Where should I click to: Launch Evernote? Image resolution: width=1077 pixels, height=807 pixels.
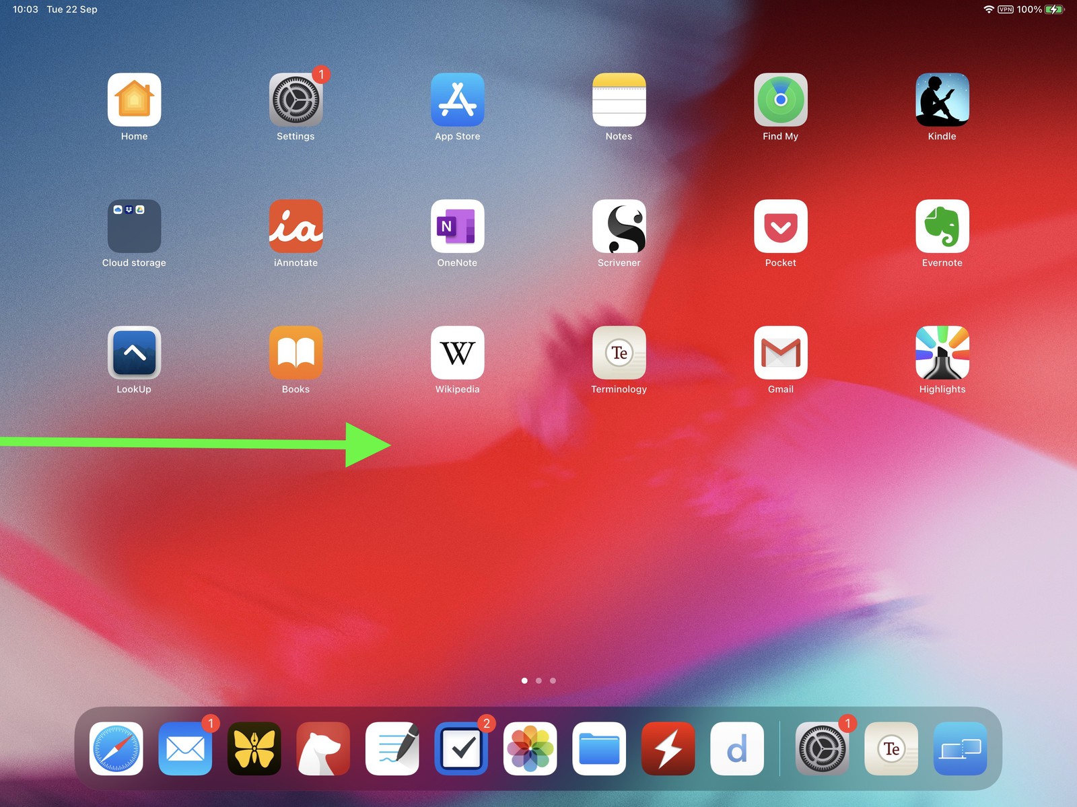pos(942,226)
